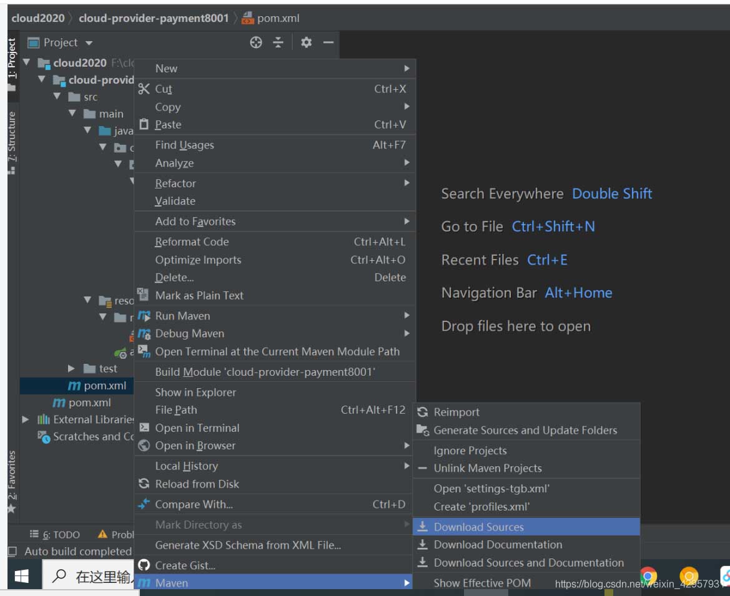Click the Create Gist GitHub icon

click(x=144, y=565)
